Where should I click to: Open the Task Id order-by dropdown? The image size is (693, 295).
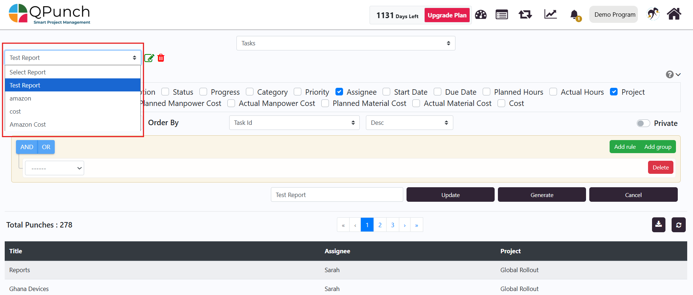294,123
